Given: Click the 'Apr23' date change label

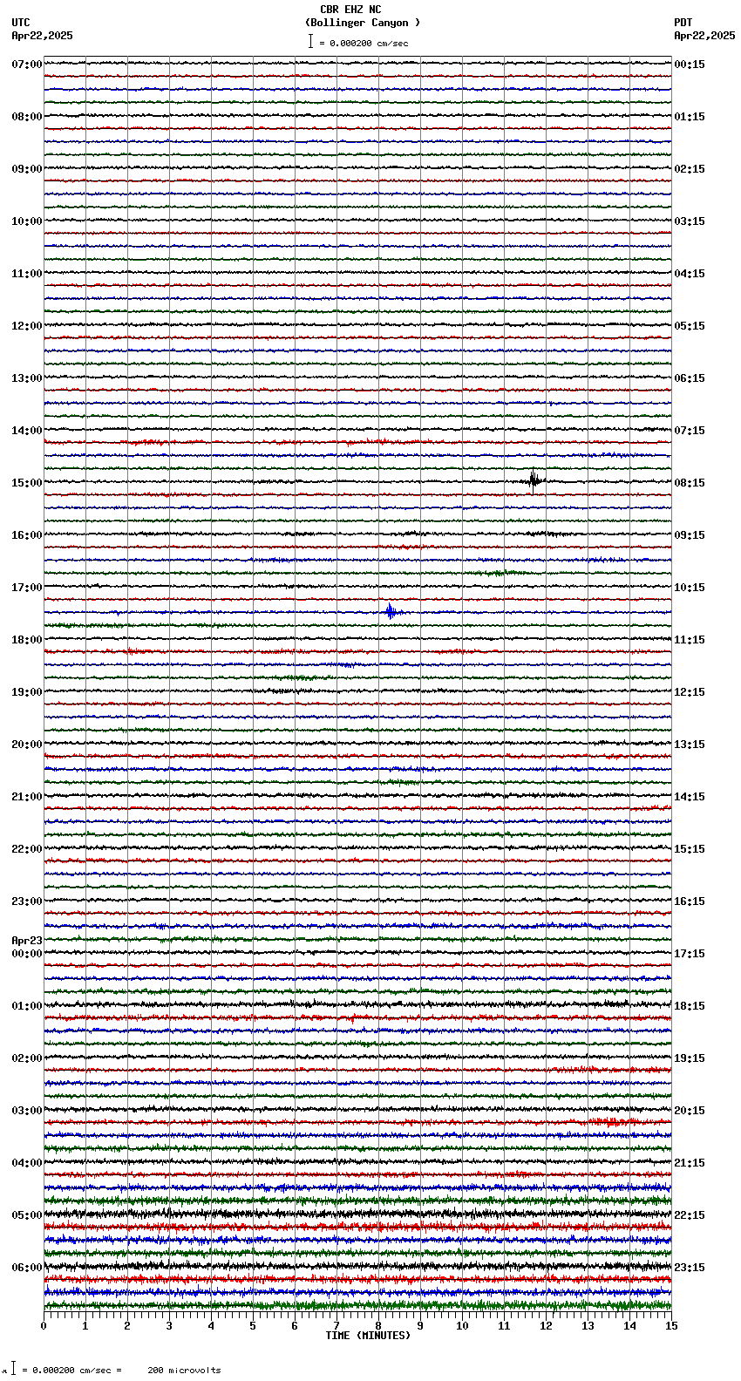Looking at the screenshot, I should [x=27, y=941].
